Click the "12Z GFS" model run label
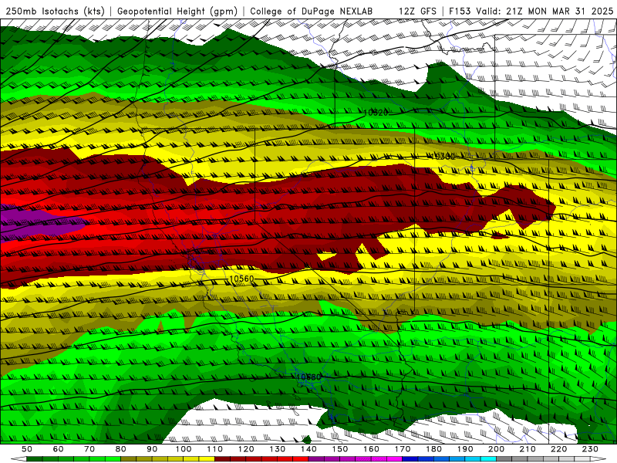 pyautogui.click(x=417, y=11)
